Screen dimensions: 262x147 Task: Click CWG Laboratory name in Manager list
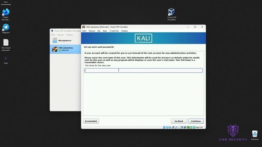[65, 48]
